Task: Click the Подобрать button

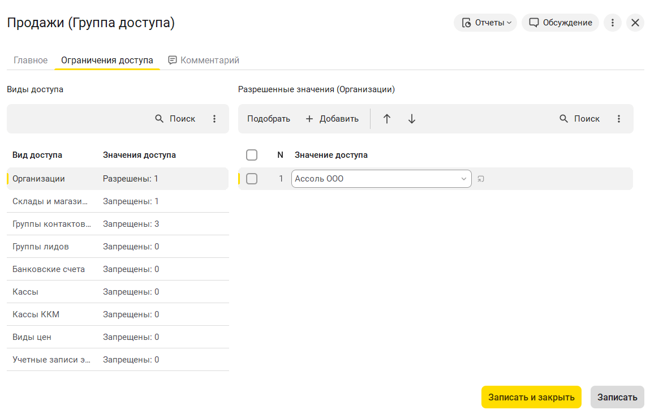Action: click(269, 119)
